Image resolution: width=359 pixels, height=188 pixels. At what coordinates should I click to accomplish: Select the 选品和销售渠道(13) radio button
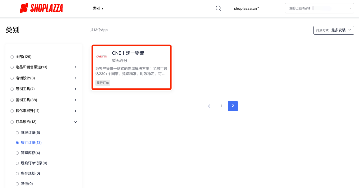12,67
